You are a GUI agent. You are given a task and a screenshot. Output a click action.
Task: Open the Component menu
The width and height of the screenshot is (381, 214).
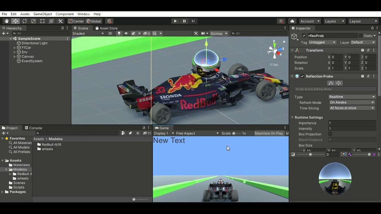click(65, 14)
